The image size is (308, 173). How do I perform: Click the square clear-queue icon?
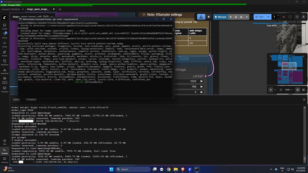coord(290,17)
